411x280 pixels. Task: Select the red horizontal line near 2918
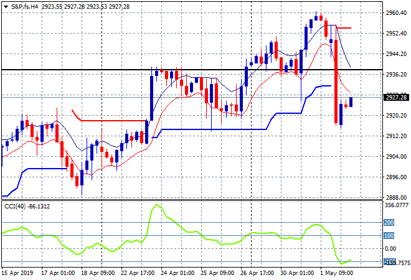click(x=113, y=121)
